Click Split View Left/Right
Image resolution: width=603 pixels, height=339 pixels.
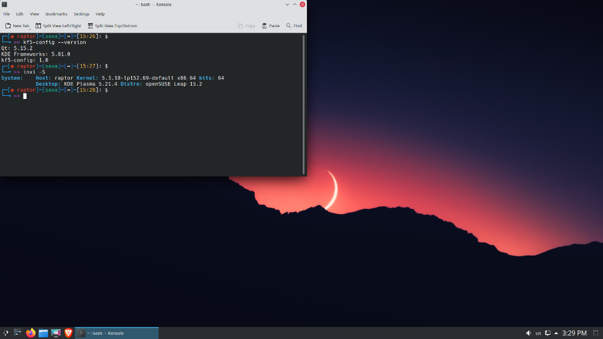[58, 26]
